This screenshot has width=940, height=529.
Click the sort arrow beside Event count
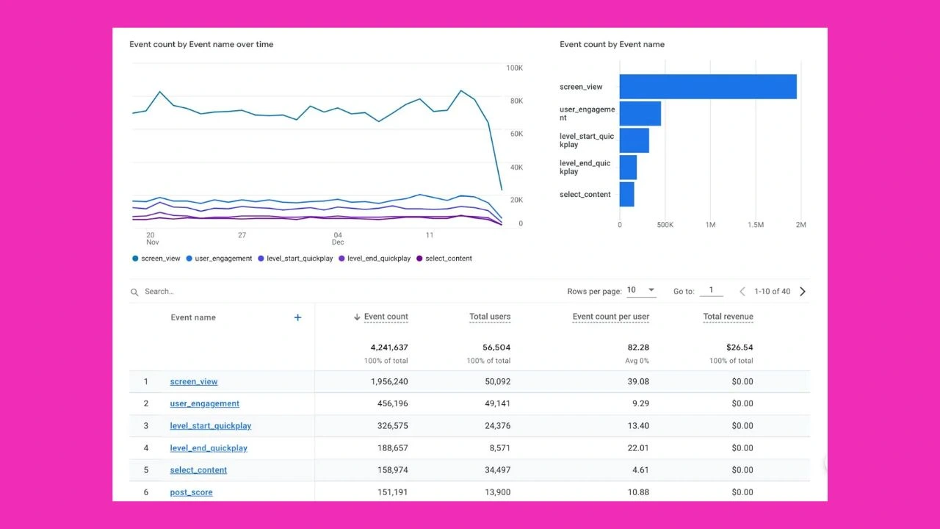357,317
